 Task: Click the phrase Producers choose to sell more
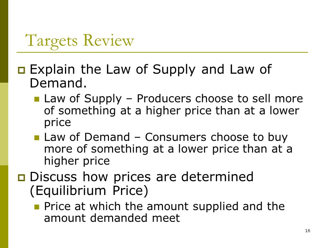pyautogui.click(x=220, y=99)
